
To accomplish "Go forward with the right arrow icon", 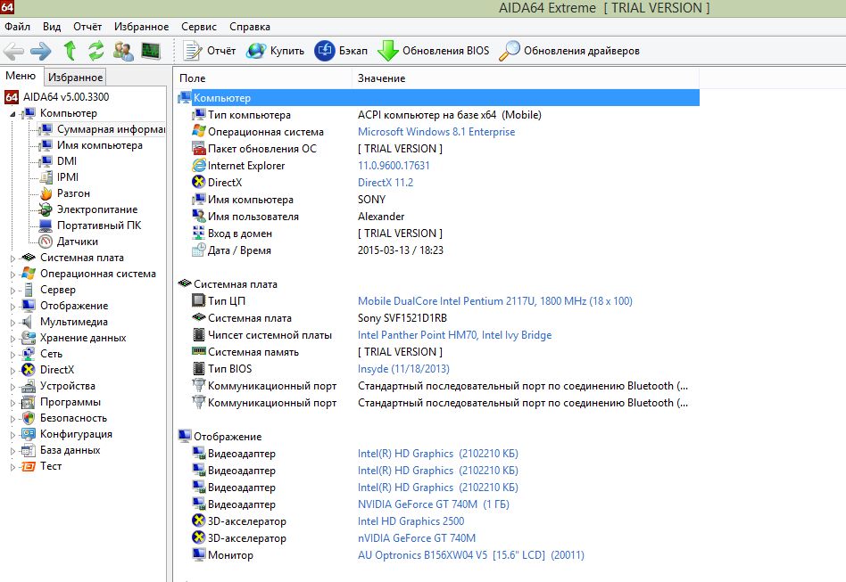I will [41, 51].
